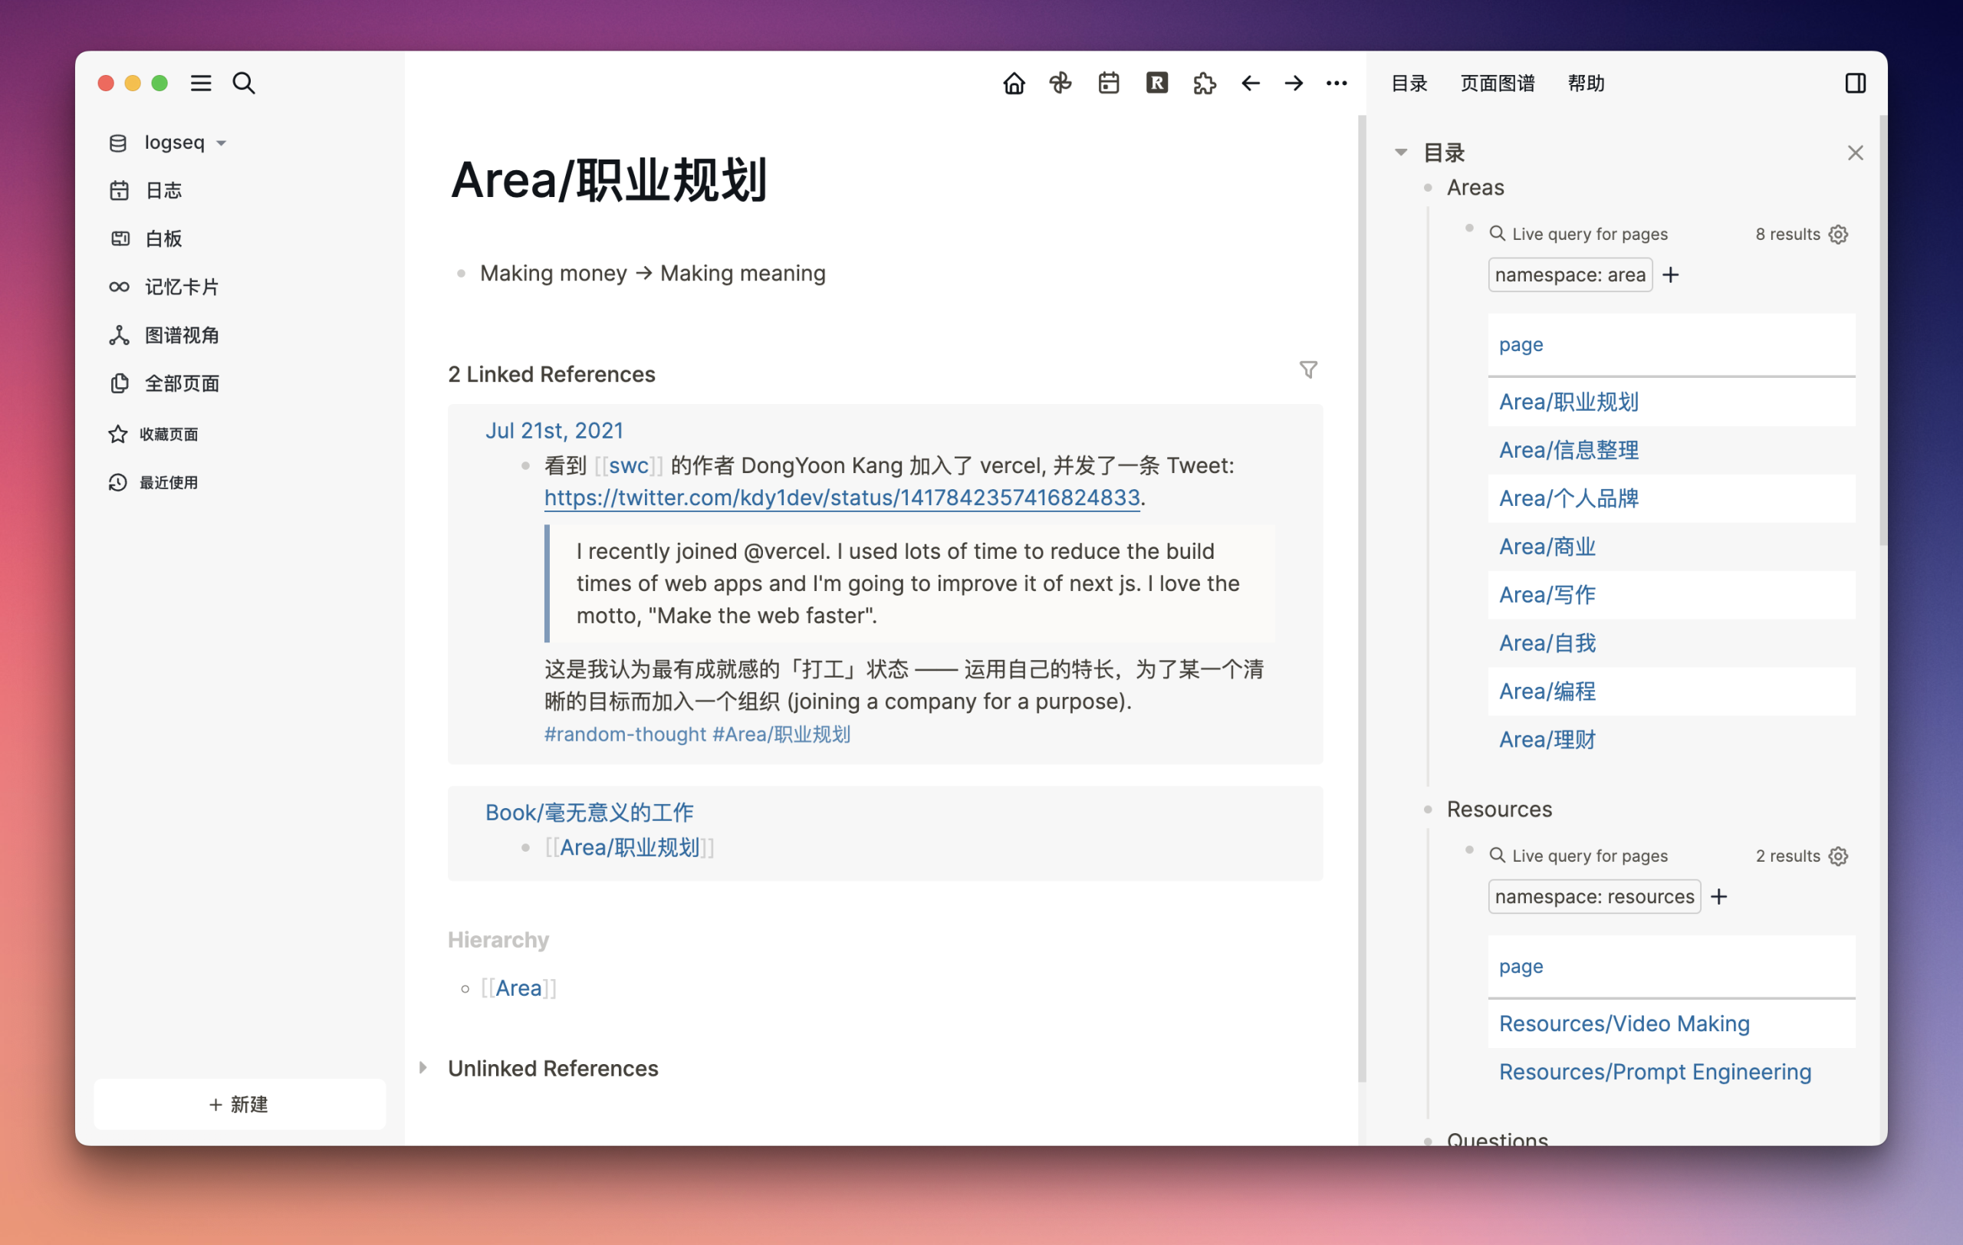Image resolution: width=1963 pixels, height=1245 pixels.
Task: Open 帮助 tab in right sidebar
Action: pyautogui.click(x=1586, y=83)
